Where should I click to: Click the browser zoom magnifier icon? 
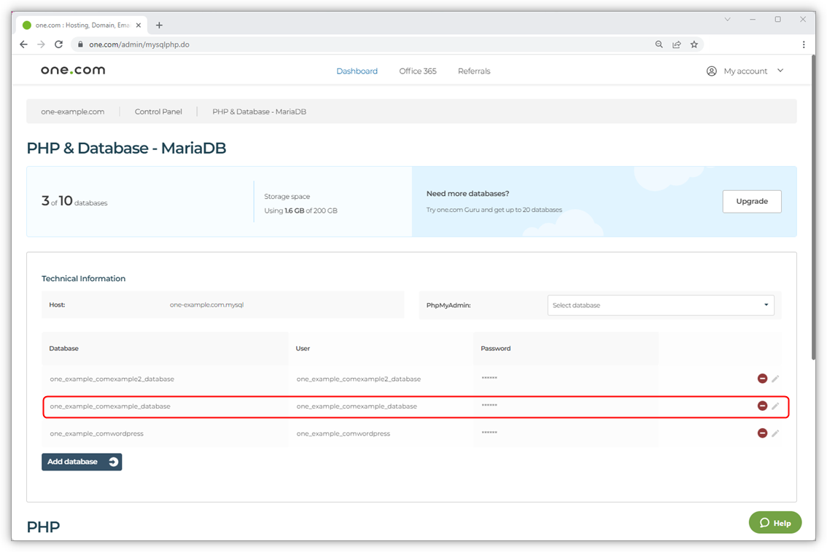(659, 44)
